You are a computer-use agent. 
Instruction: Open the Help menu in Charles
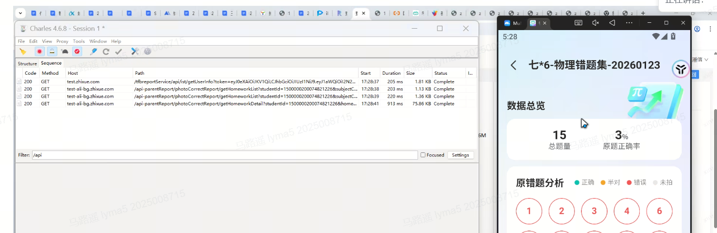(x=116, y=41)
